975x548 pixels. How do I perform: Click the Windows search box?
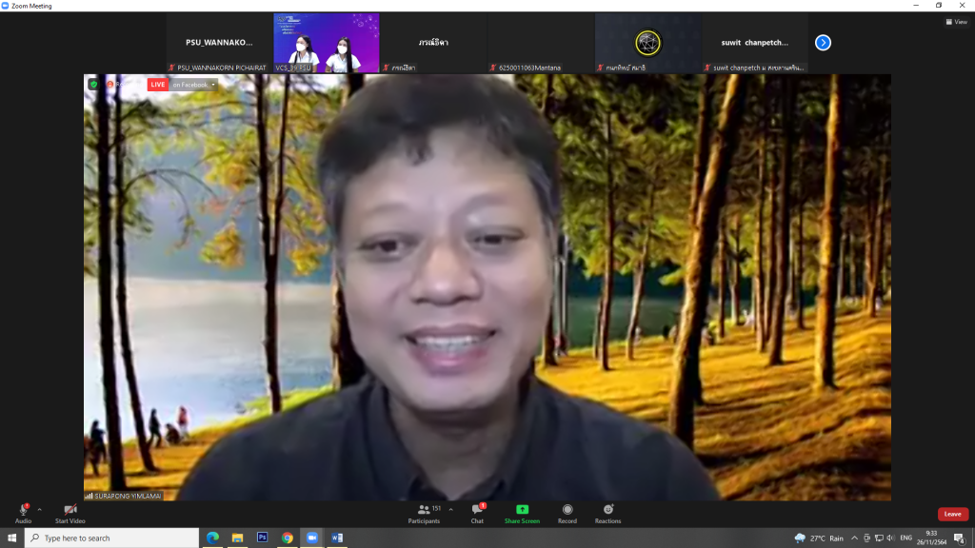[x=112, y=538]
